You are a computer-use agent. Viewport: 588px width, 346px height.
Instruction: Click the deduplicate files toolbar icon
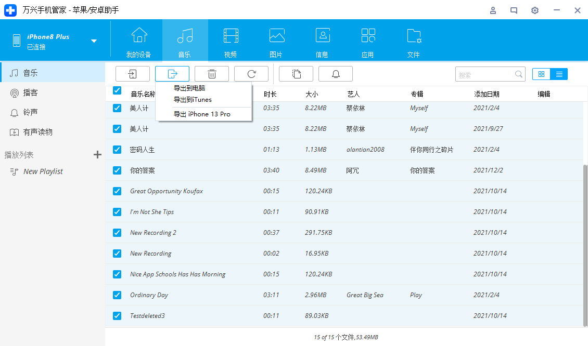(x=296, y=74)
